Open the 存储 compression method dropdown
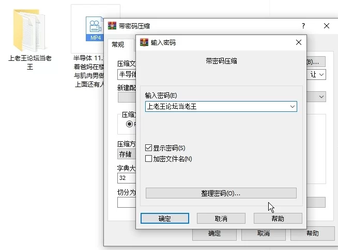 [x=127, y=154]
